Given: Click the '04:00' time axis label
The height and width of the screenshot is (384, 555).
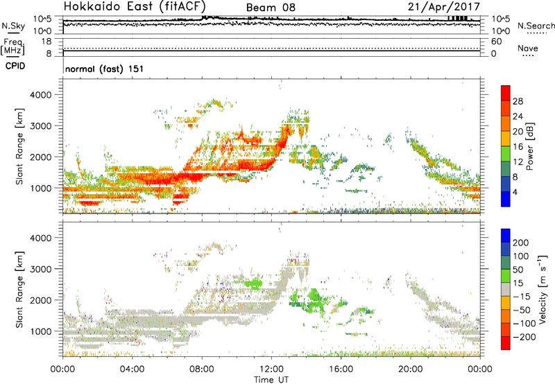Looking at the screenshot, I should click(133, 369).
